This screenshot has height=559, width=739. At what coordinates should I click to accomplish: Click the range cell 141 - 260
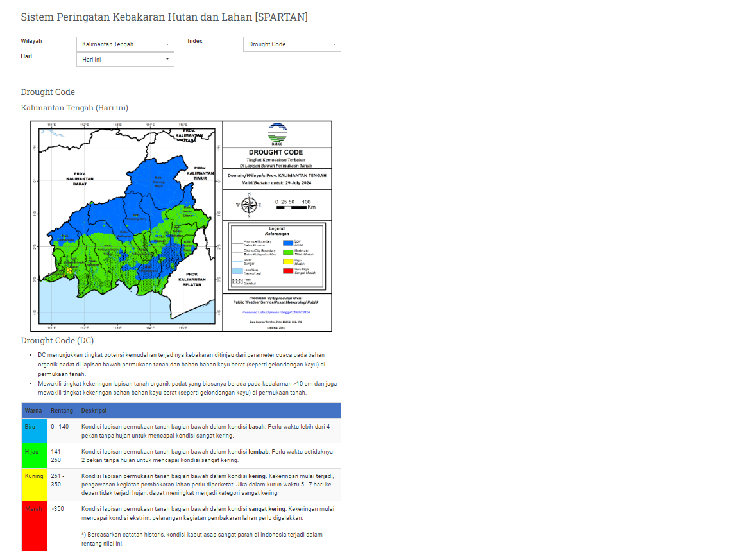coord(62,455)
